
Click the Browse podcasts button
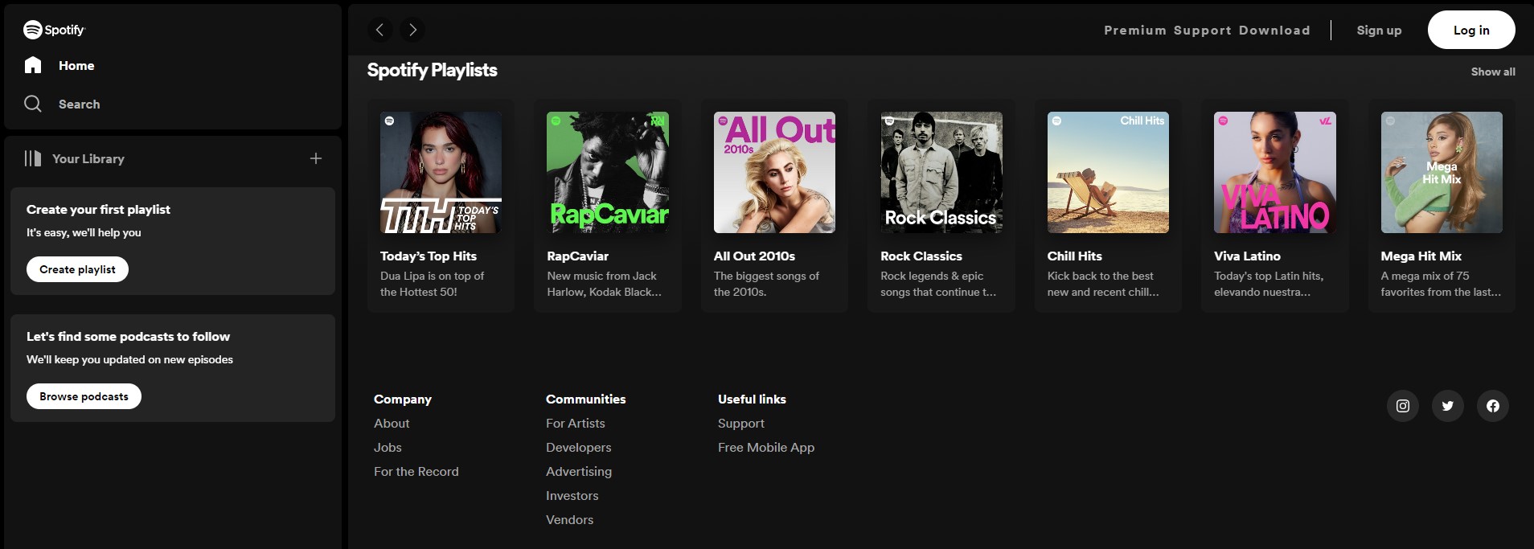[x=84, y=396]
